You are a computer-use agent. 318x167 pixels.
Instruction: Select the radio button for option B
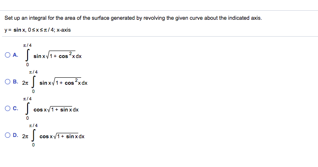pyautogui.click(x=8, y=82)
